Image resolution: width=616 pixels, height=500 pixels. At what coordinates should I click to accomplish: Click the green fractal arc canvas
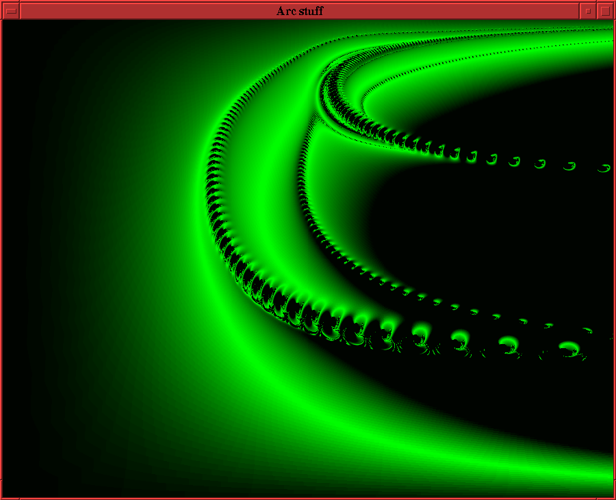pyautogui.click(x=308, y=259)
